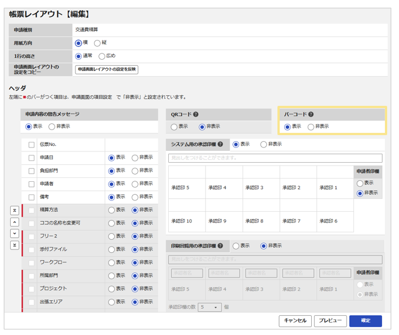The image size is (399, 335).
Task: Click the 承認印 10 cell
Action: (x=187, y=221)
